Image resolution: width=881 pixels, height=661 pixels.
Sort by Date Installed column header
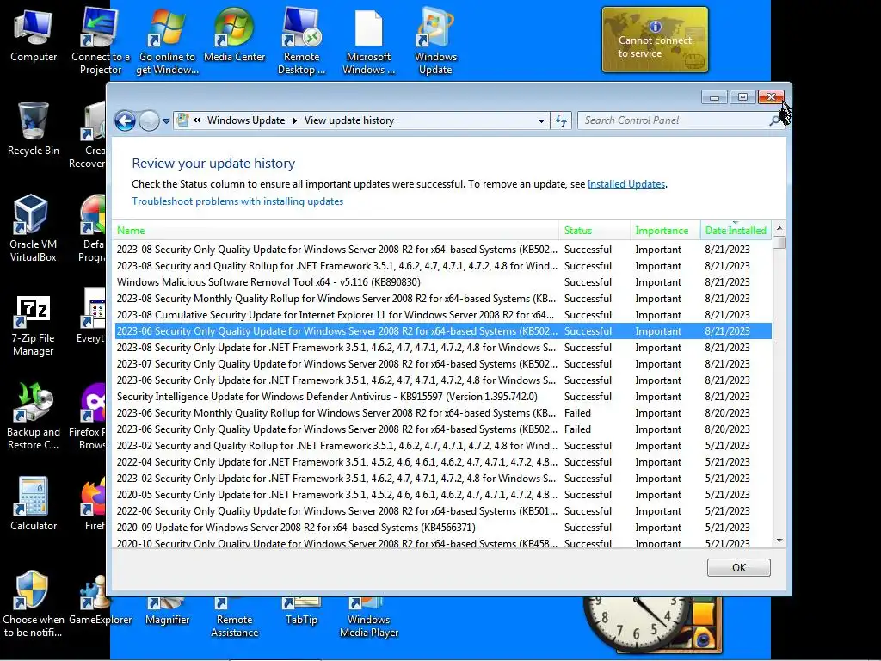(736, 231)
